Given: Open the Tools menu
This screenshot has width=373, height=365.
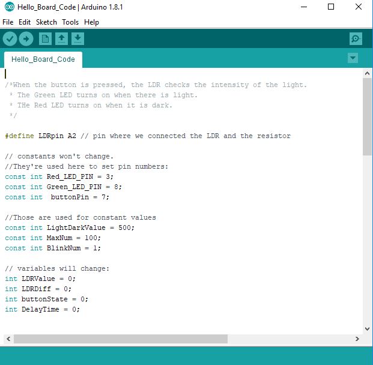Looking at the screenshot, I should 70,22.
